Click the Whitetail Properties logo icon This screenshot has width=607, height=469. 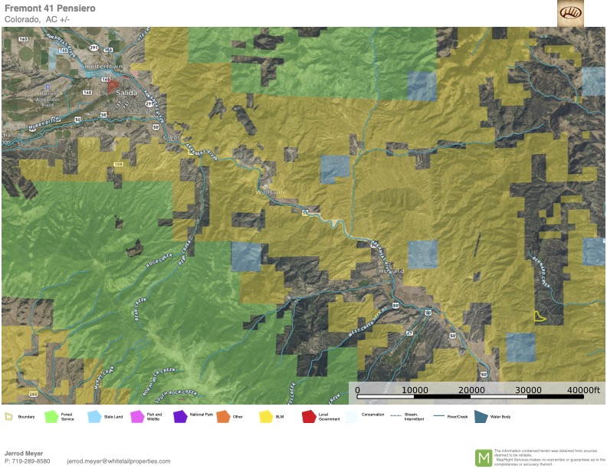pos(570,13)
